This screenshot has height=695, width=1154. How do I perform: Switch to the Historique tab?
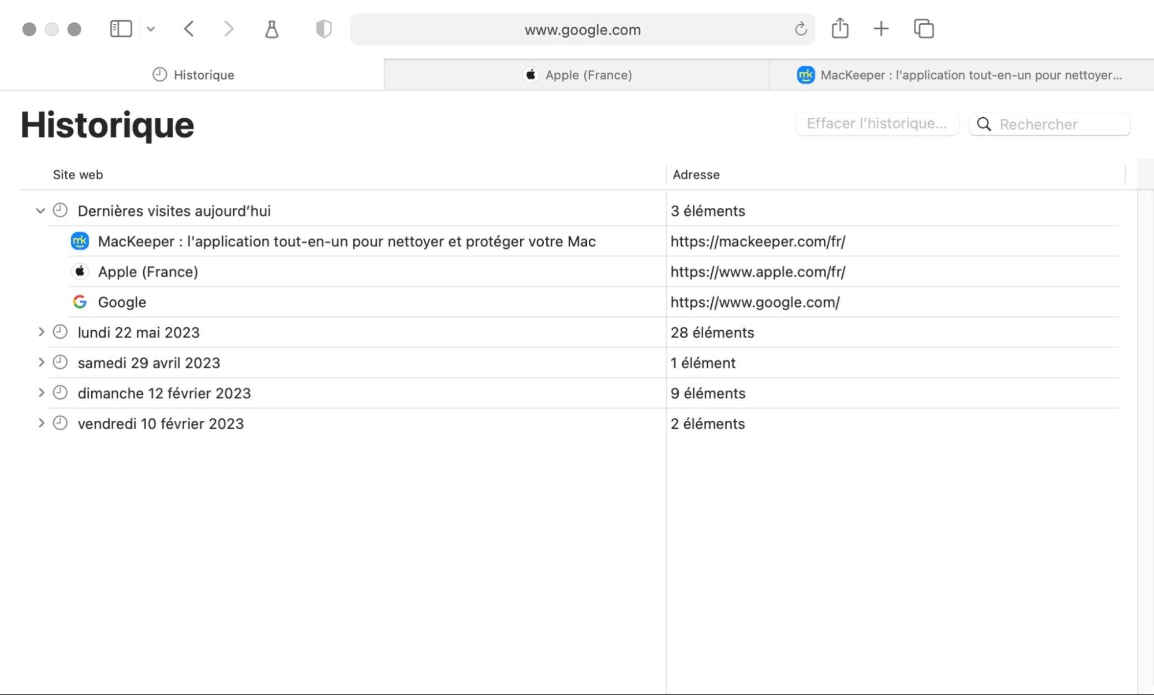(192, 74)
